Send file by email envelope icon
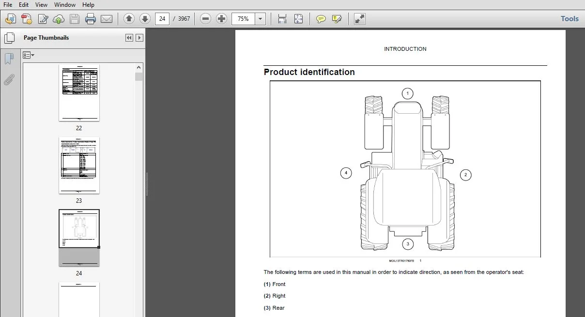This screenshot has height=317, width=585. pos(107,19)
